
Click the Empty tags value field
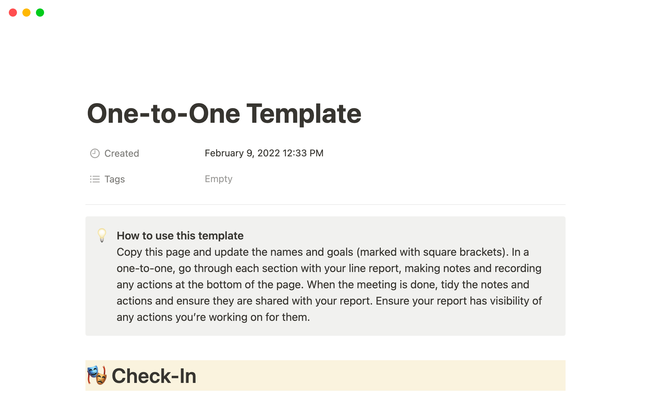click(x=218, y=179)
